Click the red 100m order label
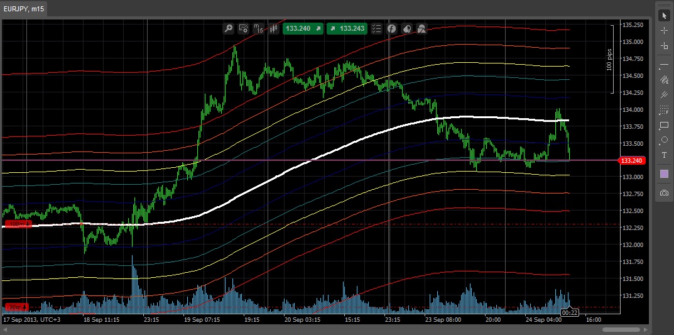Viewport: 674px width, 335px height. click(x=18, y=224)
